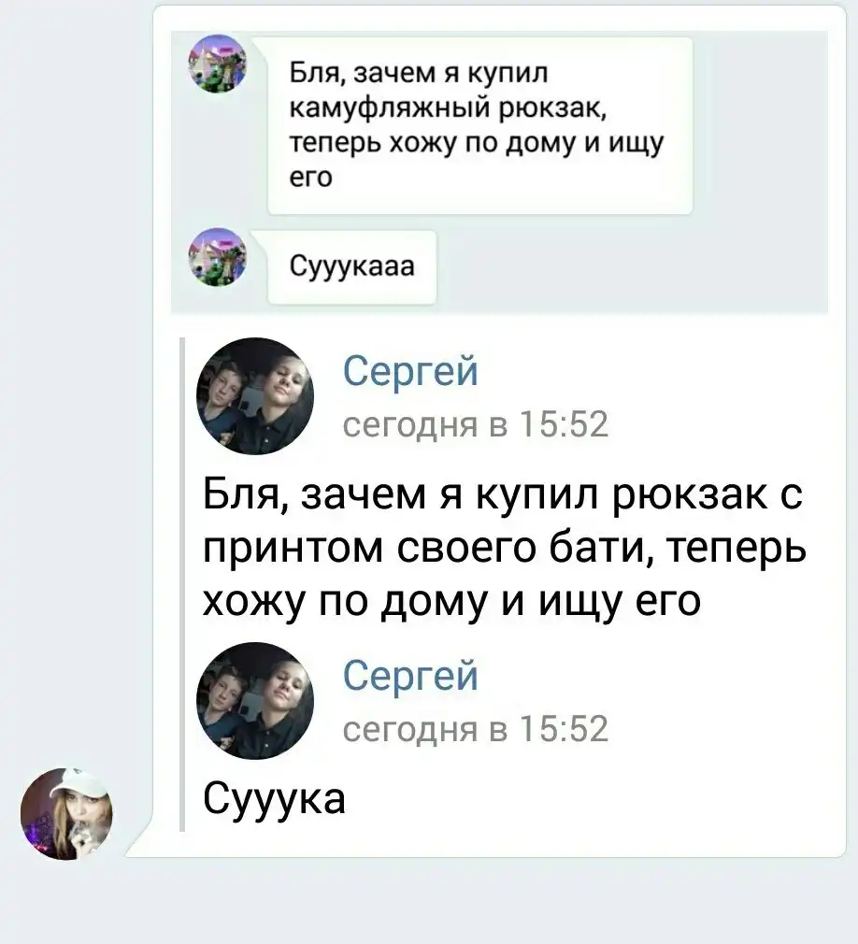The image size is (858, 944).
Task: Select the camouflage backpack message bubble
Action: (479, 125)
